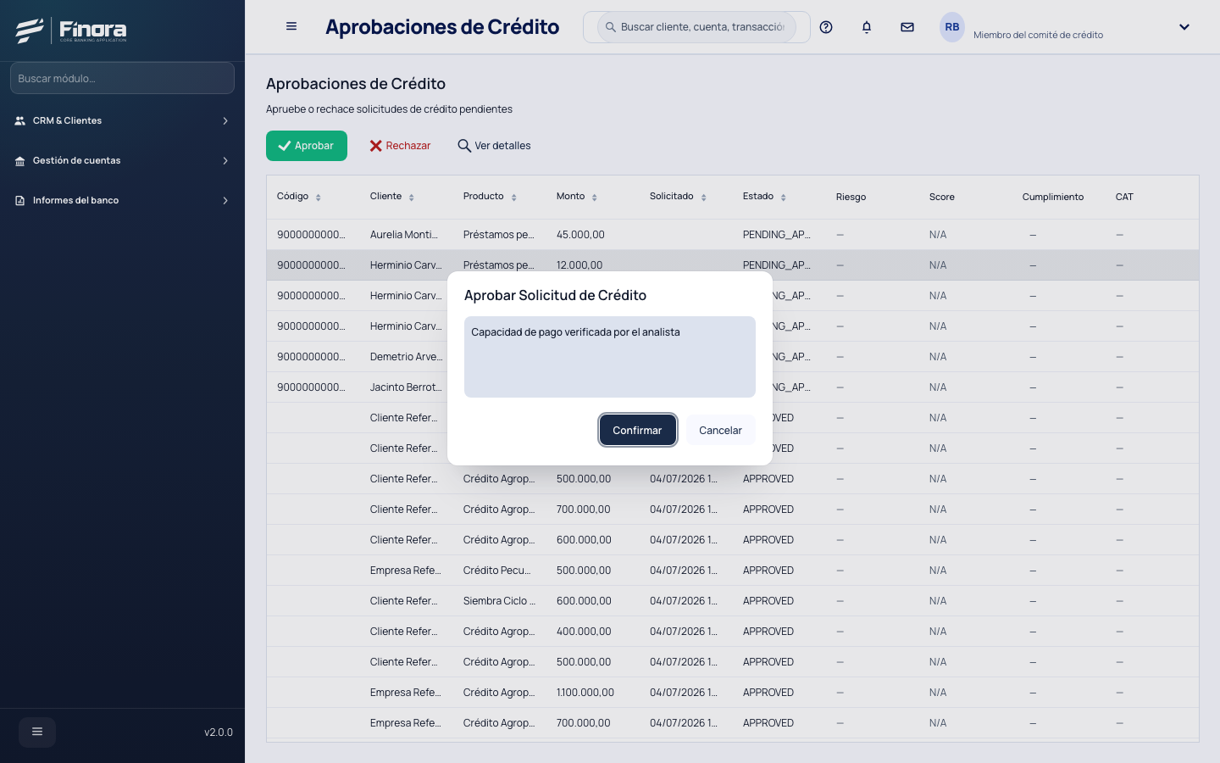Select the Jacinto Berrot row
This screenshot has height=763, width=1220.
(733, 387)
